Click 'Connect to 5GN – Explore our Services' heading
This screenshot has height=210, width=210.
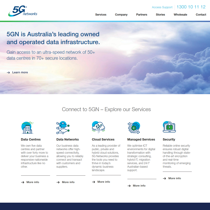[x=106, y=109]
